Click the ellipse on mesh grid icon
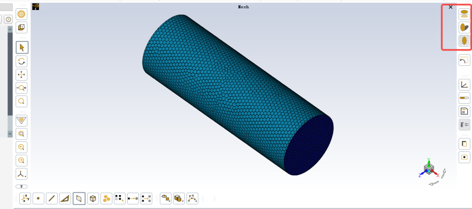This screenshot has width=472, height=209. [x=465, y=41]
